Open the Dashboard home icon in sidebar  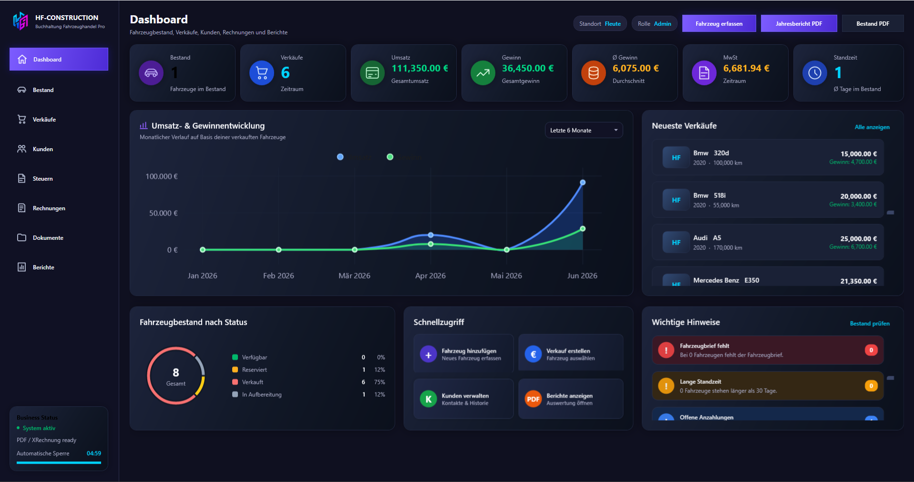pyautogui.click(x=22, y=59)
